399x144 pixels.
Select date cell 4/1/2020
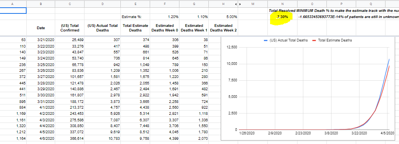41,108
